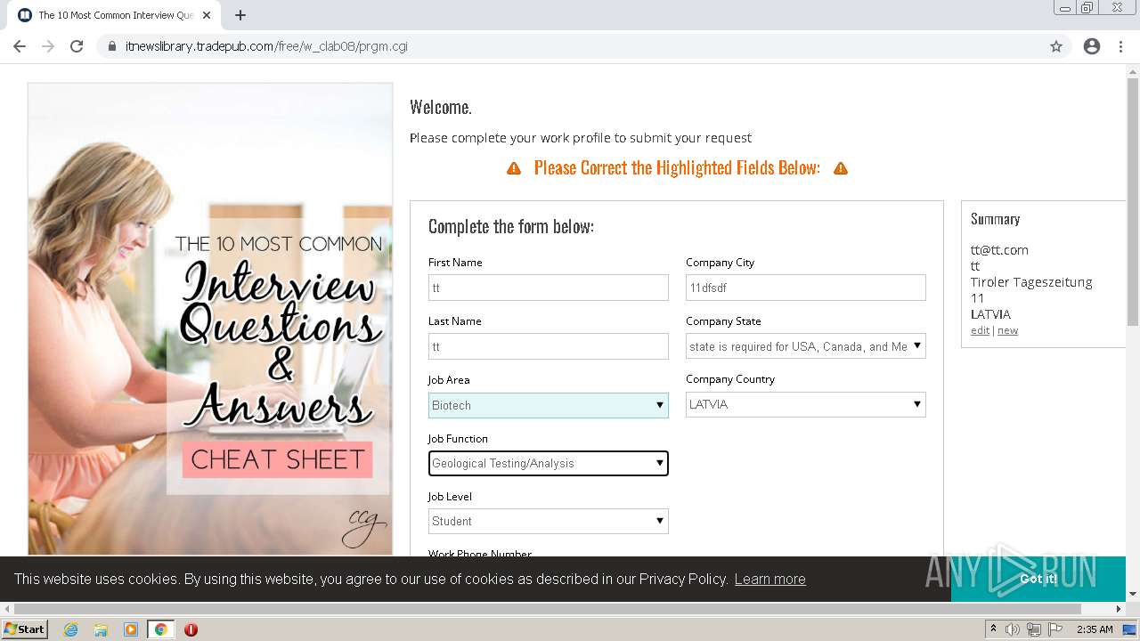
Task: Open the Company Country dropdown
Action: point(806,404)
